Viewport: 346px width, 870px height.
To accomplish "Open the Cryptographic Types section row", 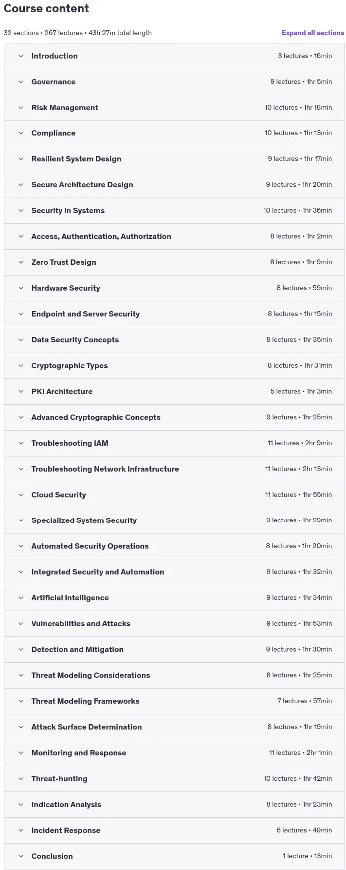I will pos(174,366).
